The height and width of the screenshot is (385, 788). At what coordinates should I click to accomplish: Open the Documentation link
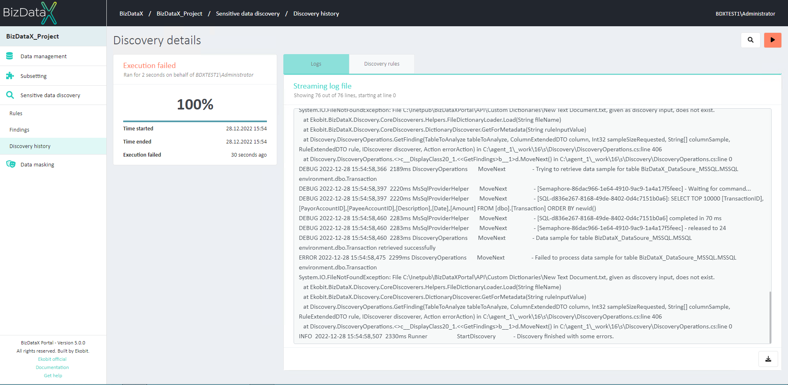coord(52,367)
